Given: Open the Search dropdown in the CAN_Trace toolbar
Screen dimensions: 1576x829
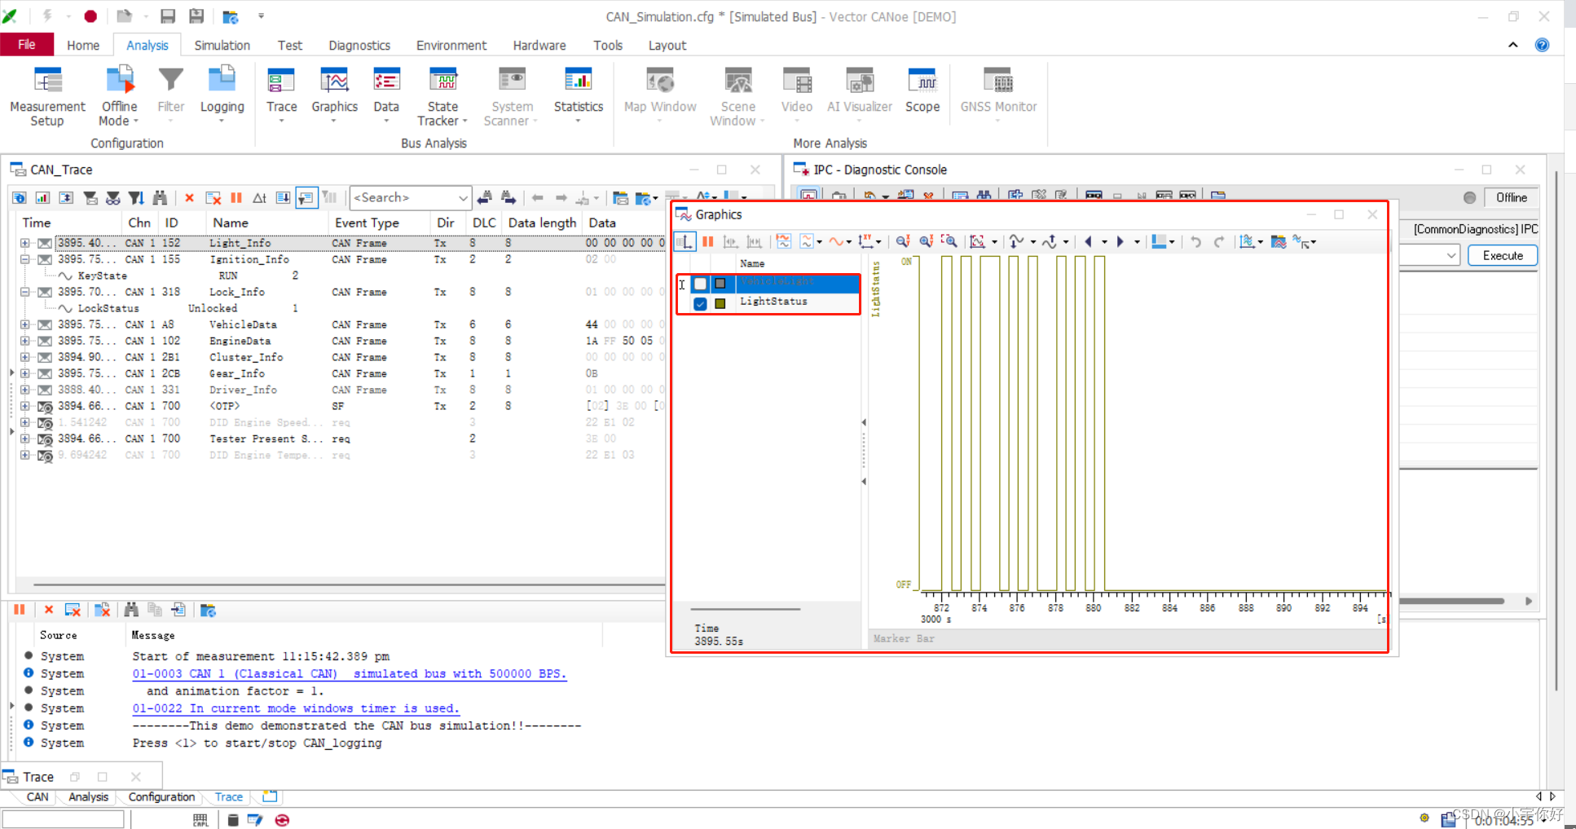Looking at the screenshot, I should [462, 198].
